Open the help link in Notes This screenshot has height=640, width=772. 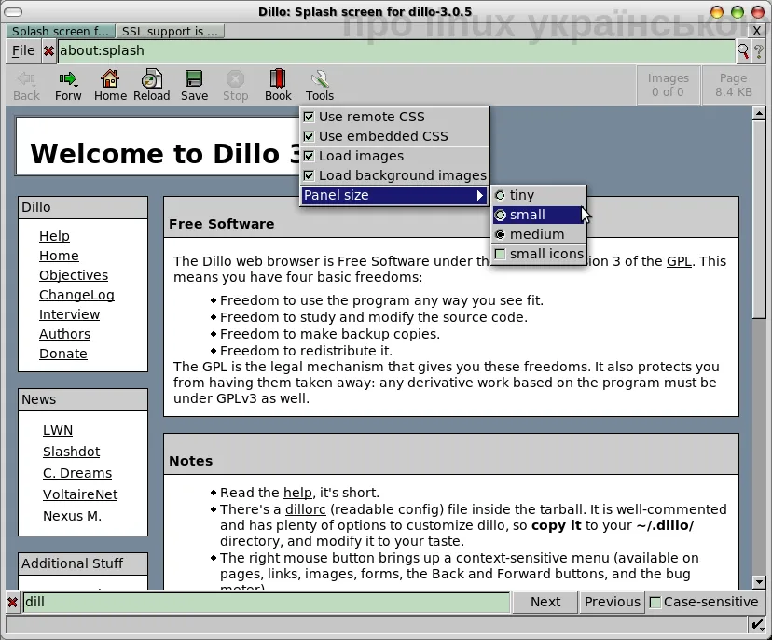(297, 493)
